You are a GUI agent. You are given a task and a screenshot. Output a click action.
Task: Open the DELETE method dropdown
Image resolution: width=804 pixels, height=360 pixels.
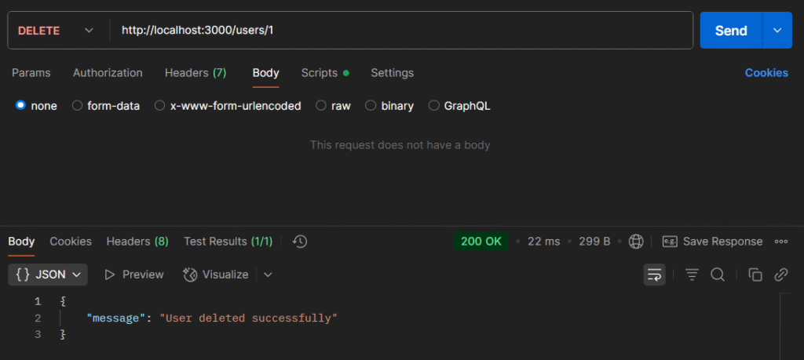(56, 31)
